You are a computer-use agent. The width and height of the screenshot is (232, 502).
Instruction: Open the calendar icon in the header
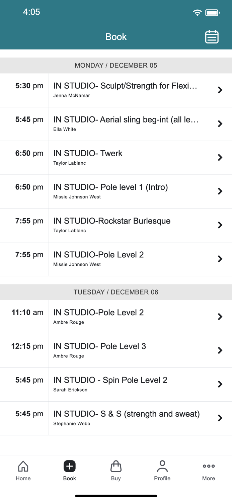[212, 36]
